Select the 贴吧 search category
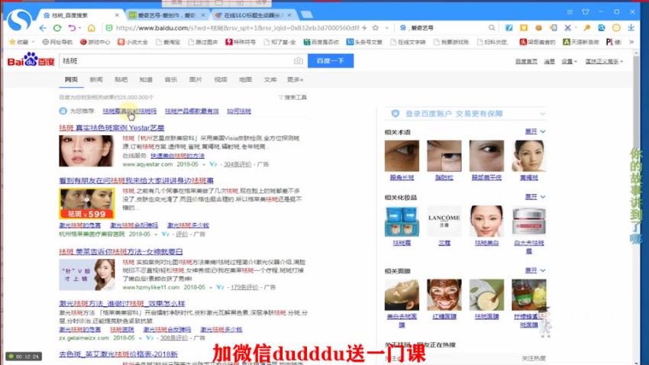This screenshot has width=649, height=365. click(121, 79)
